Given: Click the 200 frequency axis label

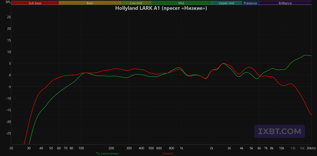Looking at the screenshot, I should pyautogui.click(x=111, y=148).
